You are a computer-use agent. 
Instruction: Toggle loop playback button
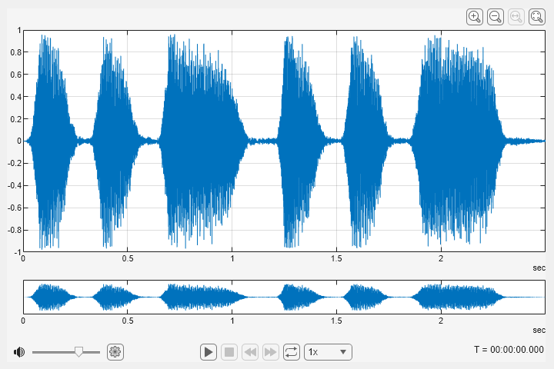pos(291,352)
